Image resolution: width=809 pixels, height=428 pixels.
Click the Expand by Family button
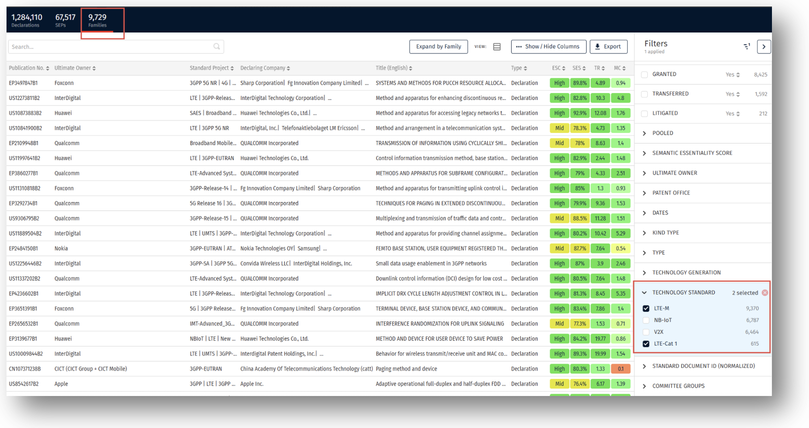point(439,46)
